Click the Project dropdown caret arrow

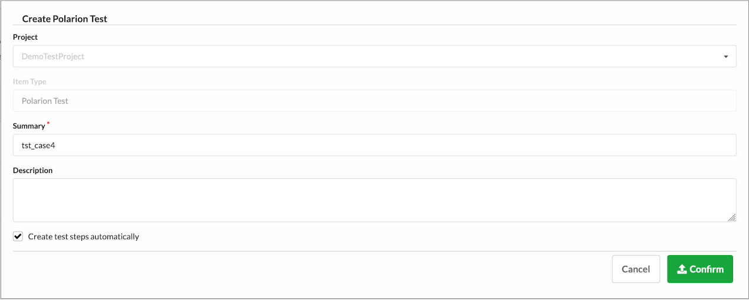725,57
